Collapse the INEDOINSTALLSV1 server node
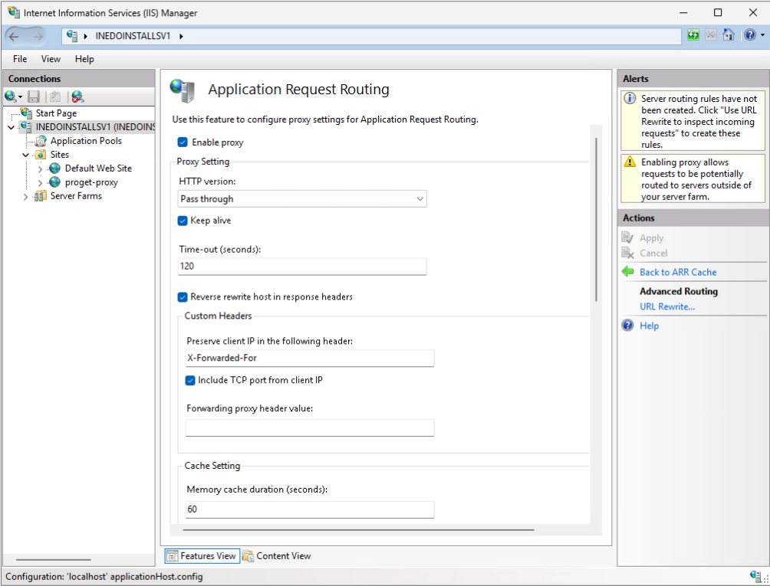The image size is (770, 586). pos(12,127)
